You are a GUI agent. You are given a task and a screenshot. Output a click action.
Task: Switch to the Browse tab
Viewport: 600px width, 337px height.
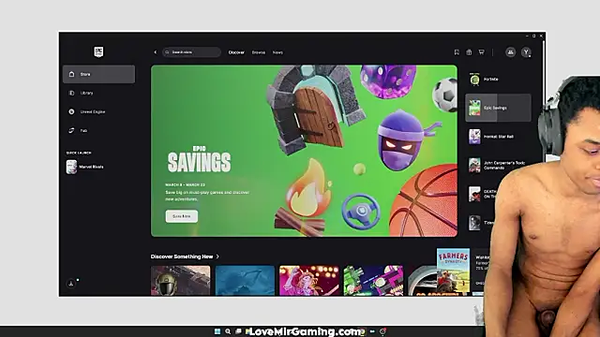(259, 52)
